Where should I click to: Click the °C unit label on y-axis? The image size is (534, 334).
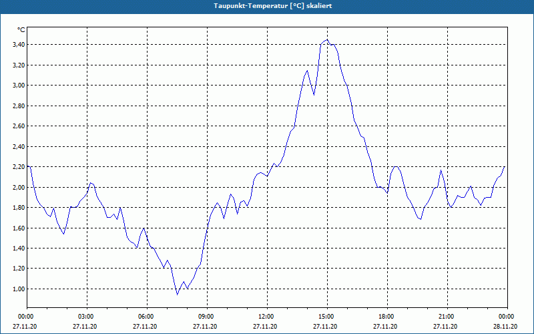pos(21,30)
